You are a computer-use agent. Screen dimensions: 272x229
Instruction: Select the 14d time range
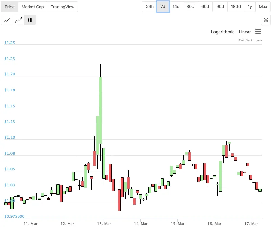click(176, 6)
